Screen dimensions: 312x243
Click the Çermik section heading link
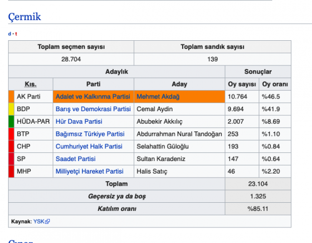tap(25, 17)
